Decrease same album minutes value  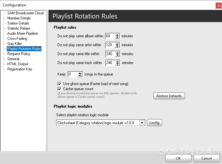(117, 38)
